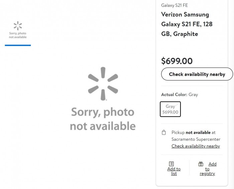Click the Add to registry link text
234x189 pixels.
[x=208, y=169]
